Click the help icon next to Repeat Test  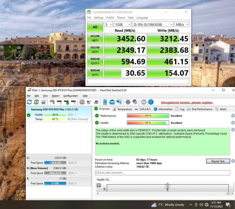pos(233,161)
